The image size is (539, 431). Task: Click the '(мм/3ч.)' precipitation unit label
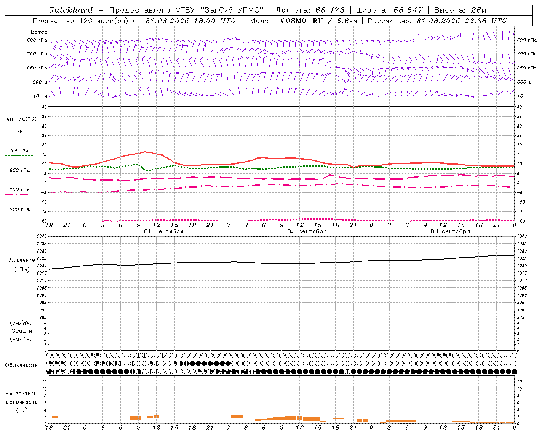(22, 323)
